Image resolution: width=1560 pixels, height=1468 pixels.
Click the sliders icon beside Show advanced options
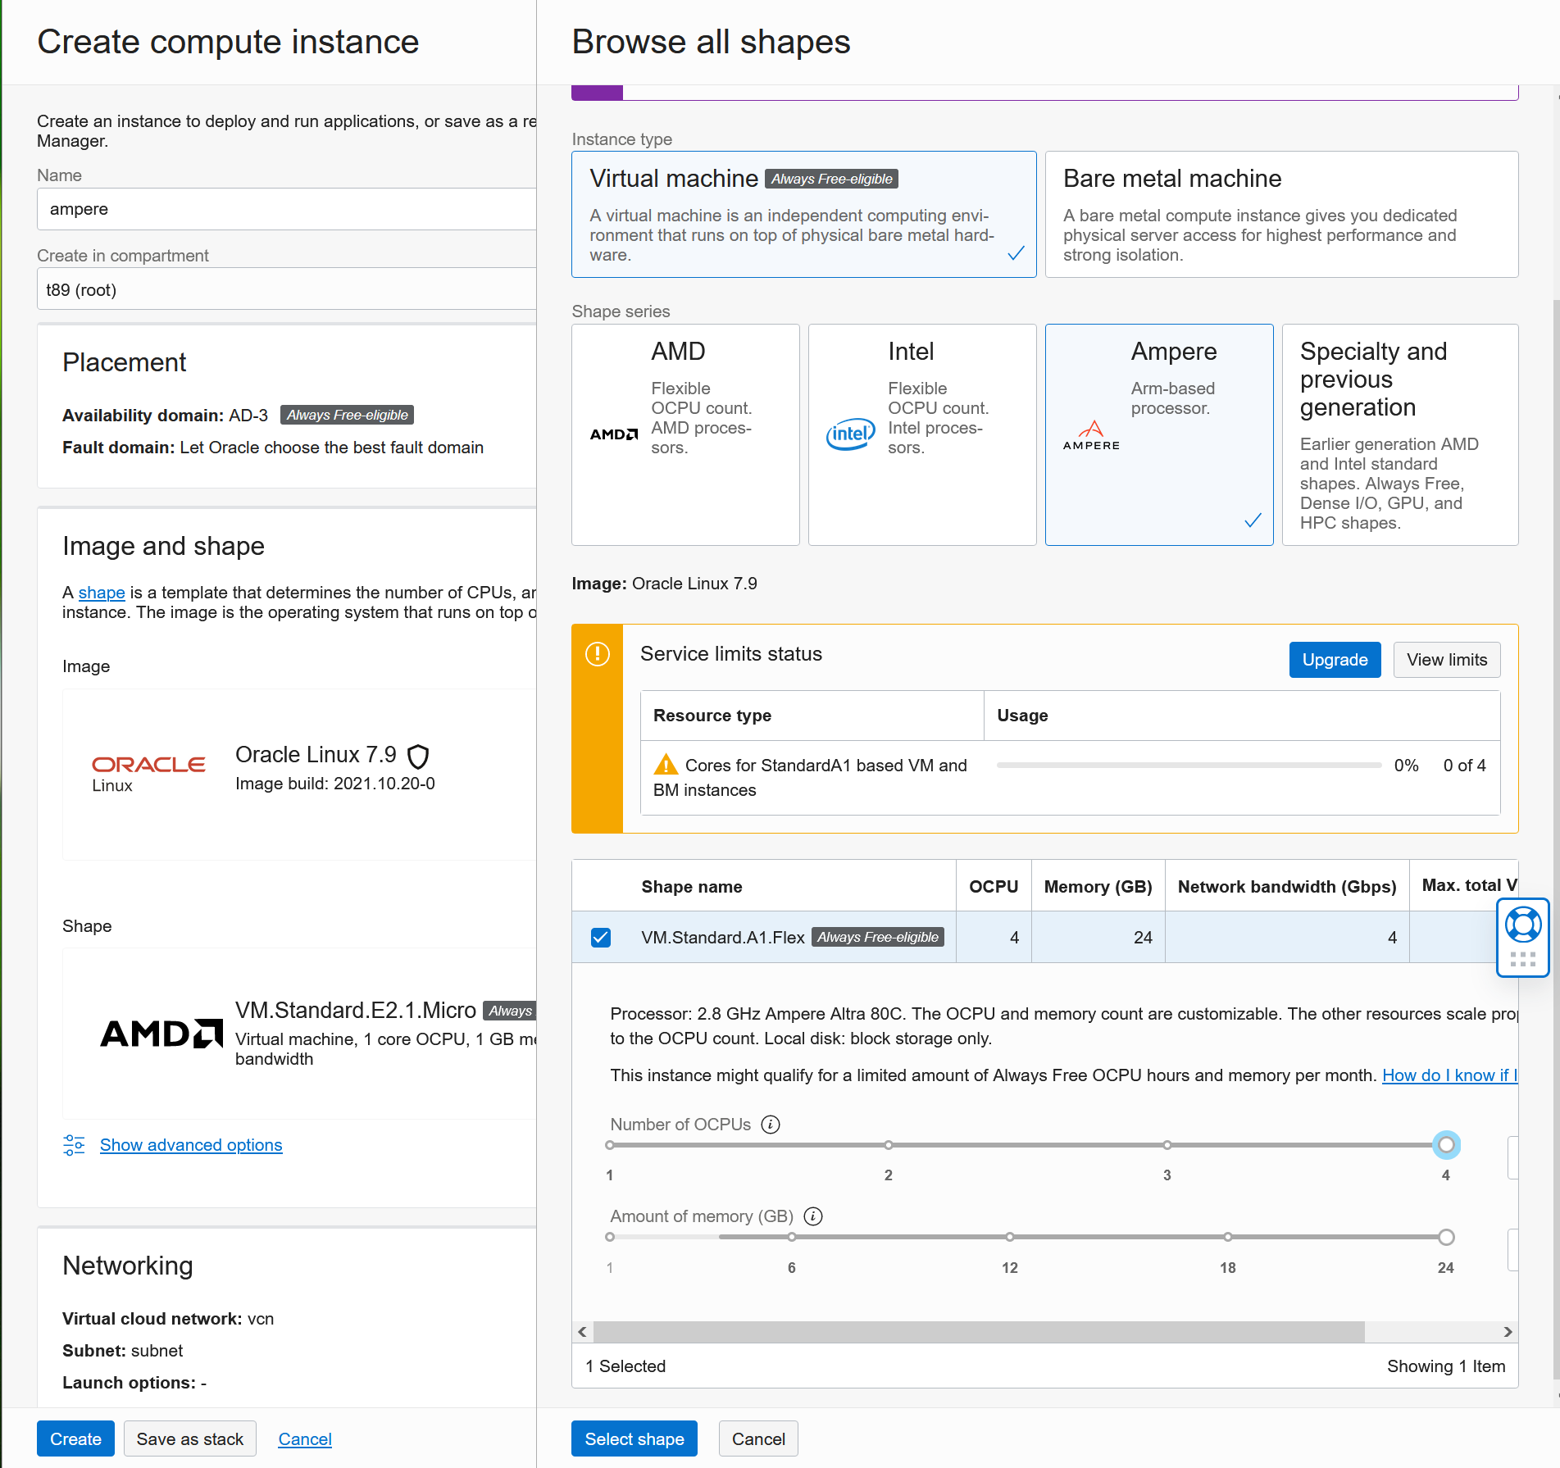74,1144
